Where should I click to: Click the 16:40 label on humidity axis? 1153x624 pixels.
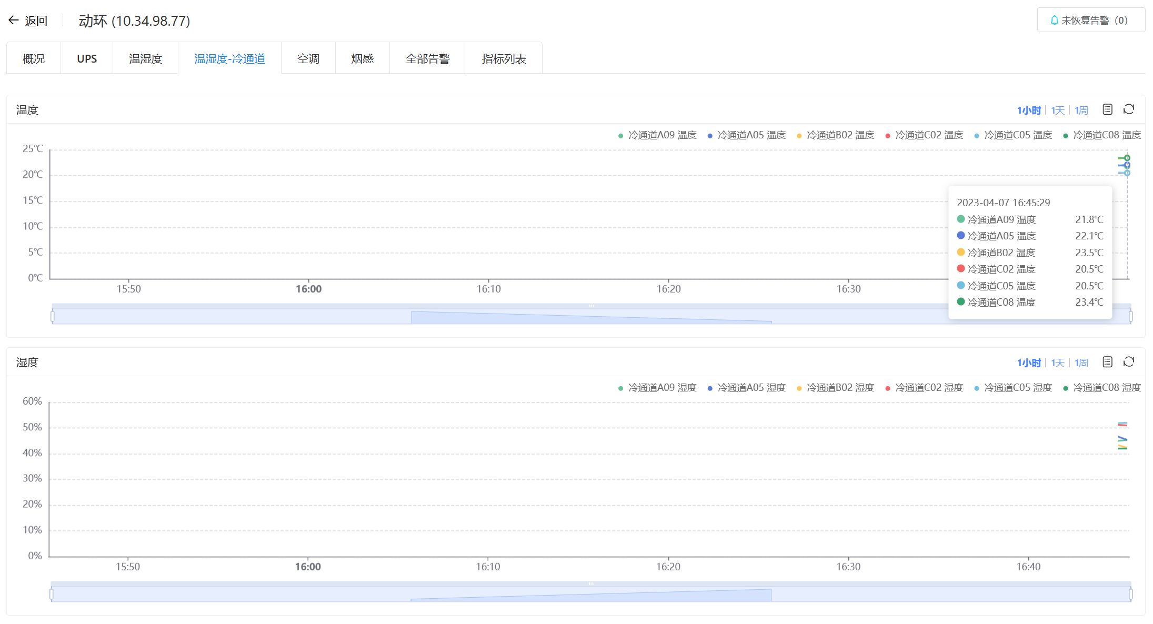coord(1028,567)
